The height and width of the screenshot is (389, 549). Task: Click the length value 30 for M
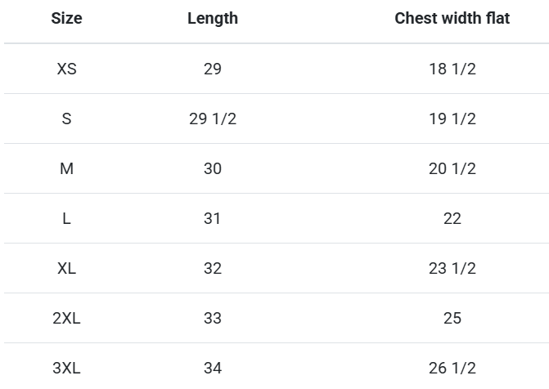click(212, 168)
